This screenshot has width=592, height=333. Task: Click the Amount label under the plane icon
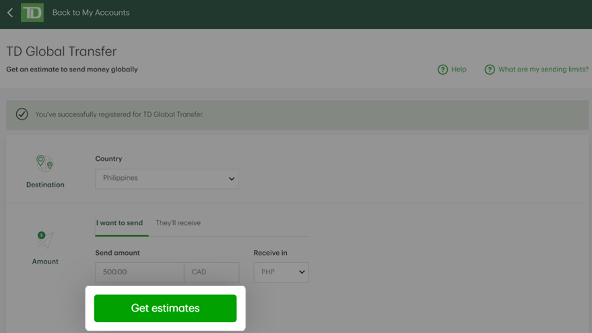click(45, 262)
